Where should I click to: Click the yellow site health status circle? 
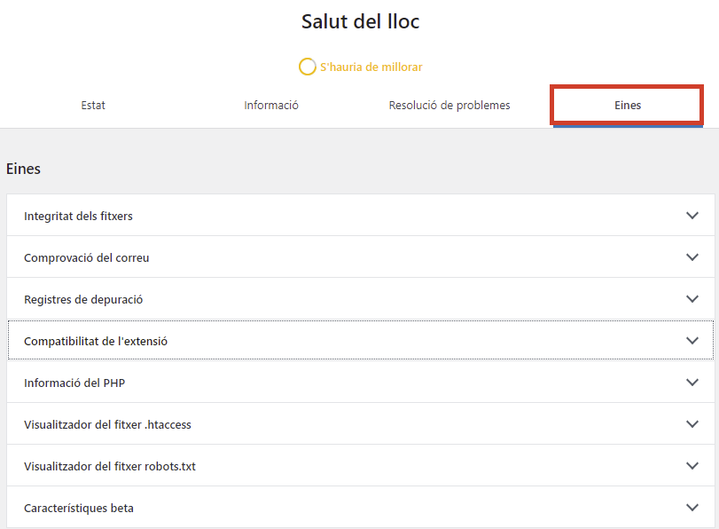[x=308, y=67]
